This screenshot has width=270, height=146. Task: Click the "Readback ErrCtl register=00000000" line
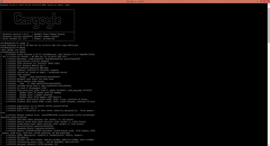point(27,128)
